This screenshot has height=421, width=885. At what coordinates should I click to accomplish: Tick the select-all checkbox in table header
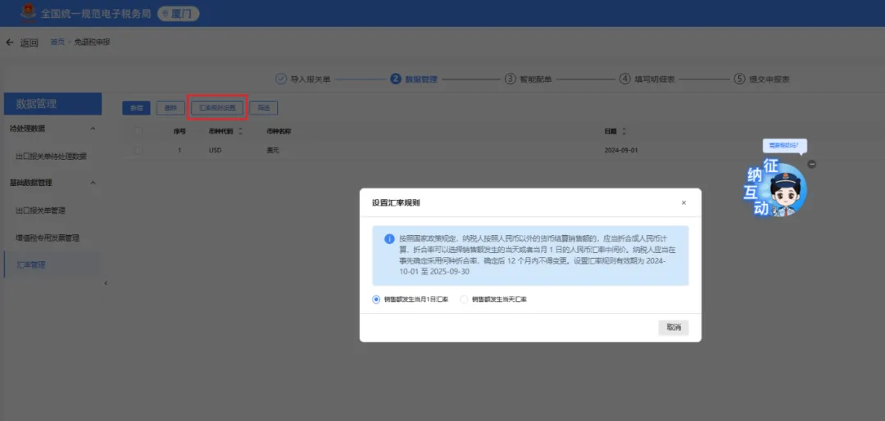tap(138, 132)
